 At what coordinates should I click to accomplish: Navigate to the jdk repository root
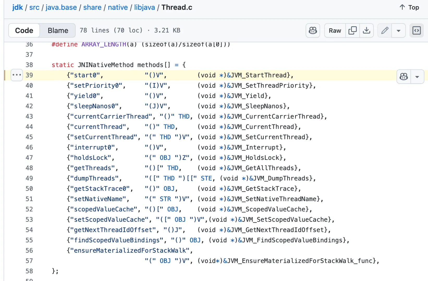pyautogui.click(x=17, y=7)
